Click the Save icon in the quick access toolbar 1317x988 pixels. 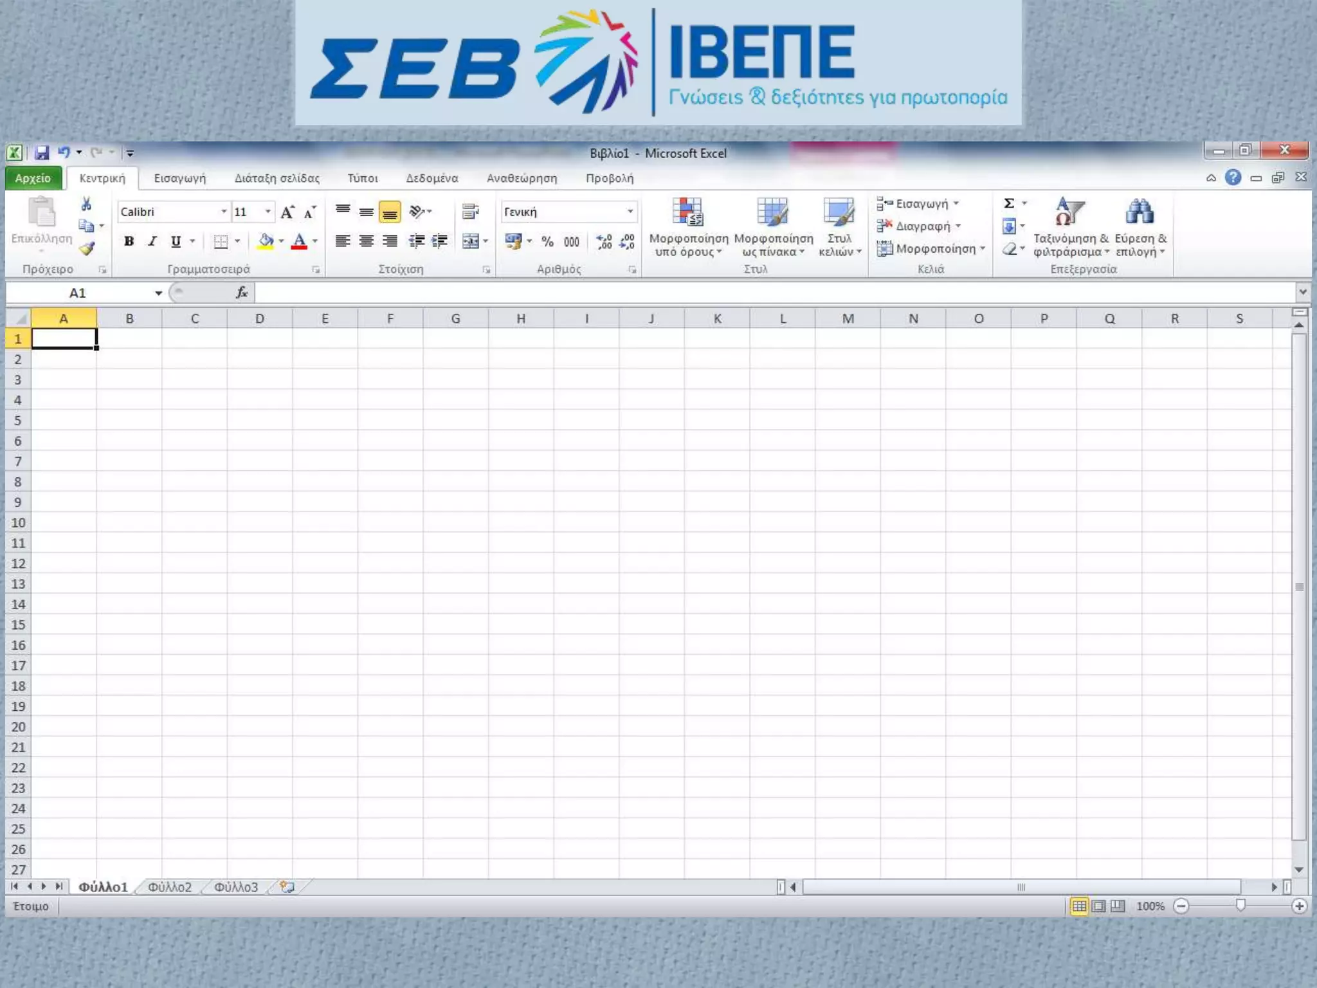coord(42,152)
